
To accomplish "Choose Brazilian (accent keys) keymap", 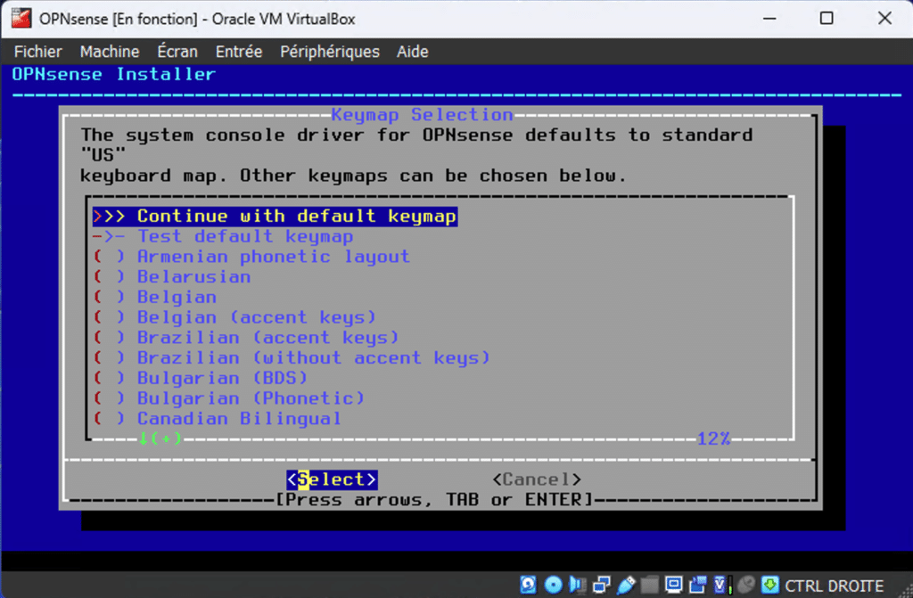I will point(246,338).
